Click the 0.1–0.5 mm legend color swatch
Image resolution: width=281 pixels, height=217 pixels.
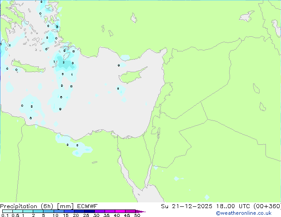pos(8,211)
